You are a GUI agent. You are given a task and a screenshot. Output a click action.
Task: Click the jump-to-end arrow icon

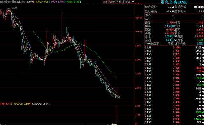tap(133, 2)
